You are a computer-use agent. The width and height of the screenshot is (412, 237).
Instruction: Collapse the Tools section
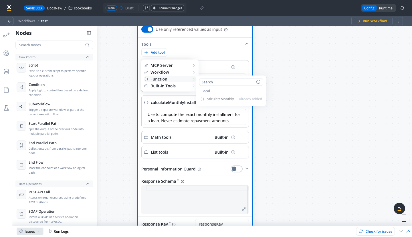coord(247,44)
